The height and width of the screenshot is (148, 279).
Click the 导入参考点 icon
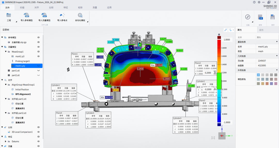[62, 15]
